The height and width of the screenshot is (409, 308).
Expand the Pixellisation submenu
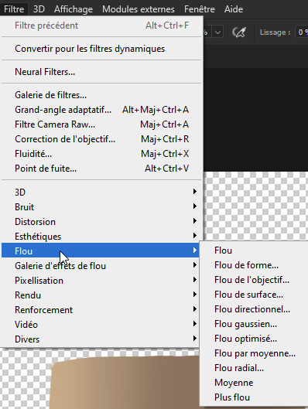pos(101,281)
